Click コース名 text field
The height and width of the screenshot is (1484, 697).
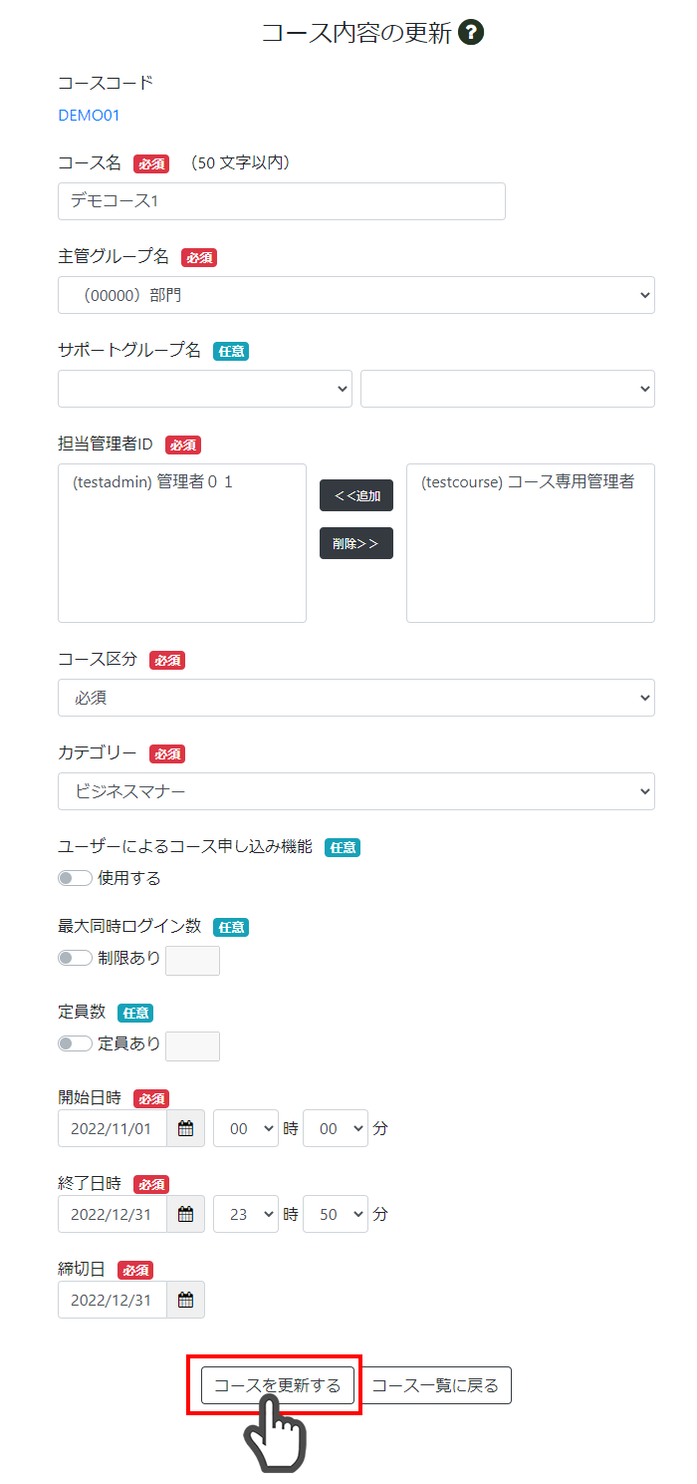click(282, 200)
